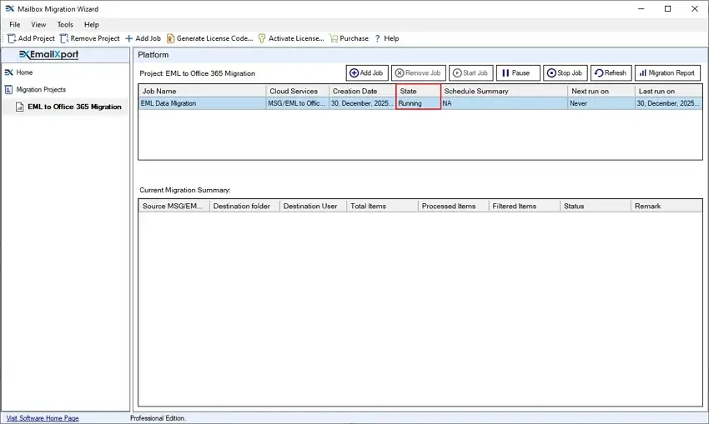Open the Migration Report

pos(667,72)
